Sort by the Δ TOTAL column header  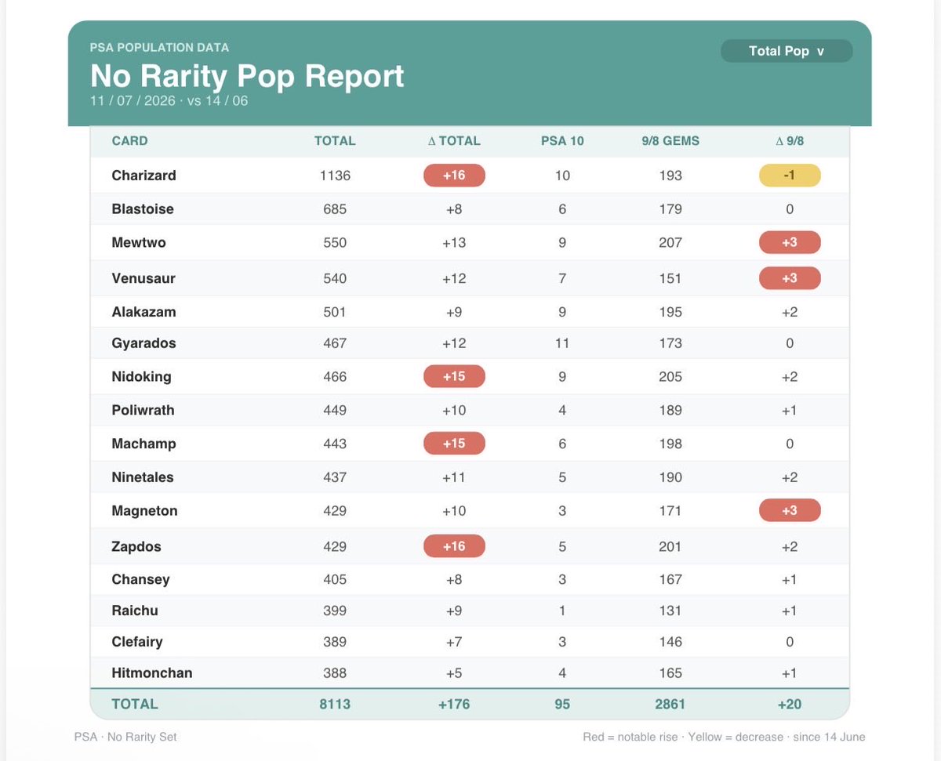click(x=454, y=141)
